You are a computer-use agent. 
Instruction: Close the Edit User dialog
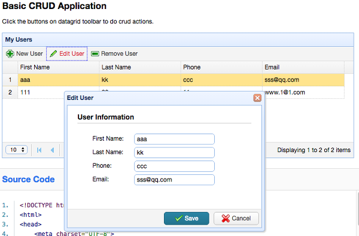click(x=257, y=98)
